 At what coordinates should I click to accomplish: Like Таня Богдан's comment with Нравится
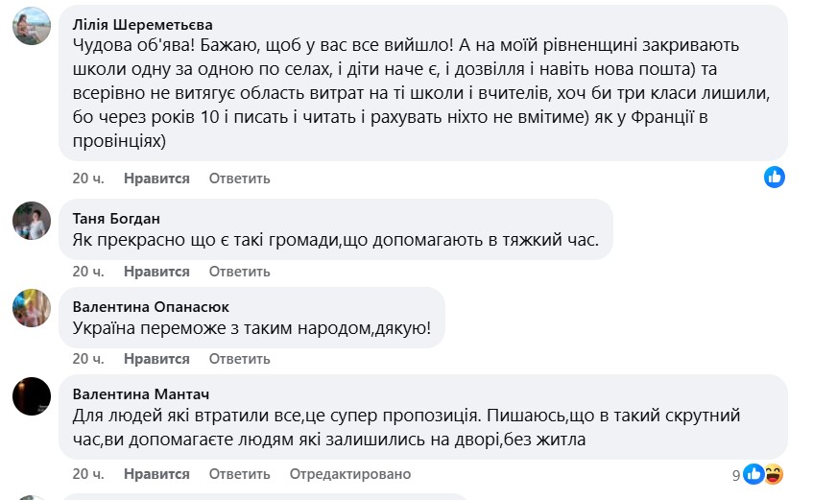(156, 271)
